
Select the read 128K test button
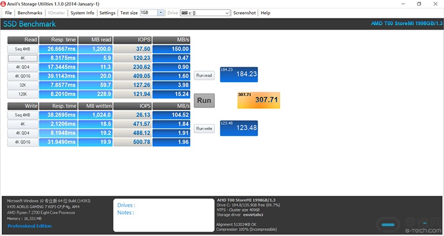23,94
